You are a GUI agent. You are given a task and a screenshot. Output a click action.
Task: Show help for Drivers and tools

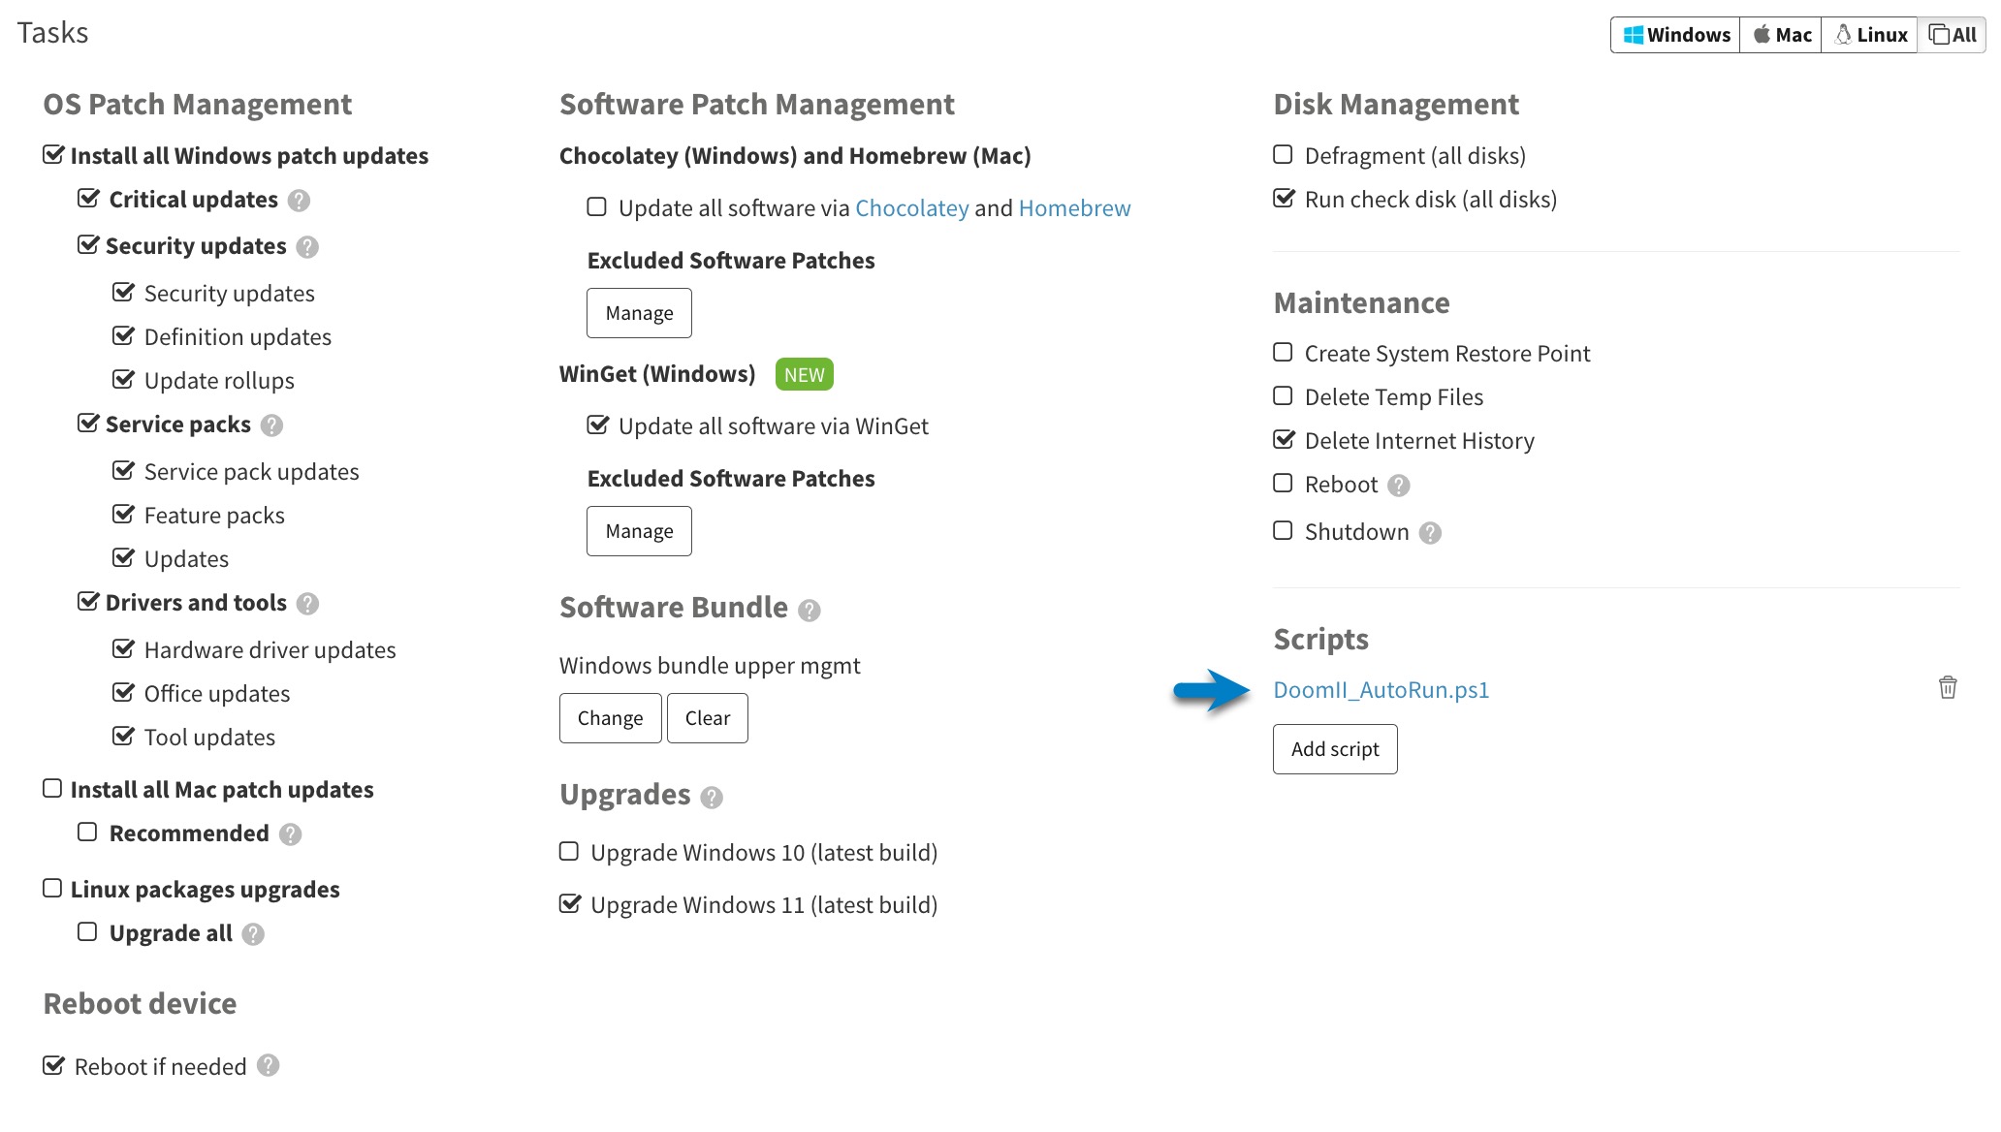[307, 604]
